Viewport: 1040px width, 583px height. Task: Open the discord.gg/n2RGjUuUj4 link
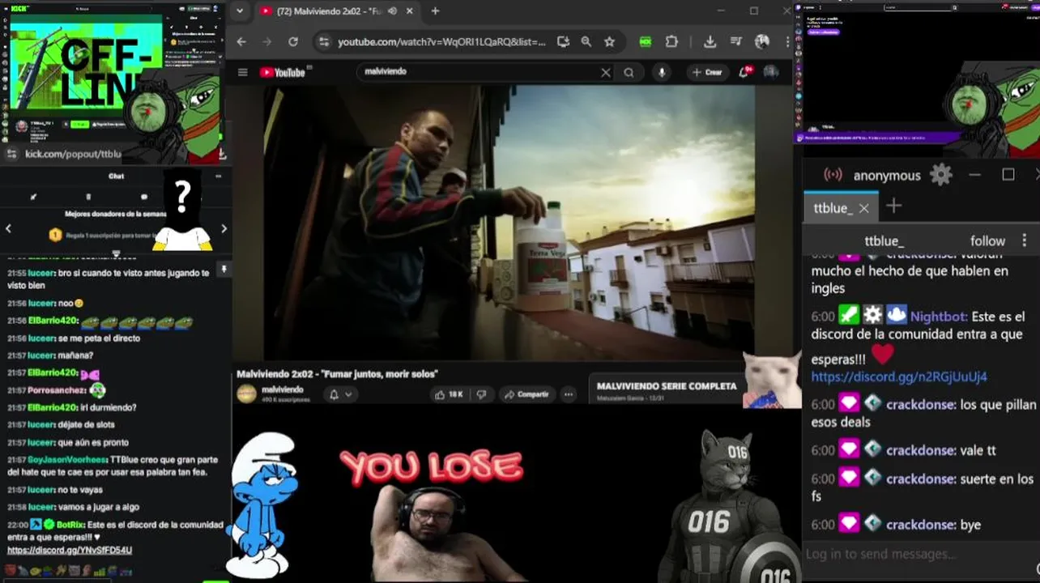pyautogui.click(x=899, y=377)
